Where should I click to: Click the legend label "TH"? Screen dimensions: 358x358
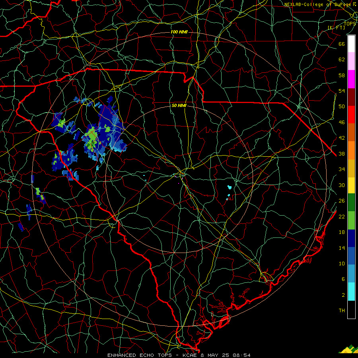pyautogui.click(x=342, y=311)
